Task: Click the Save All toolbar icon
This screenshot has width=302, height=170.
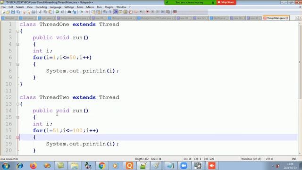Action: coord(18,12)
